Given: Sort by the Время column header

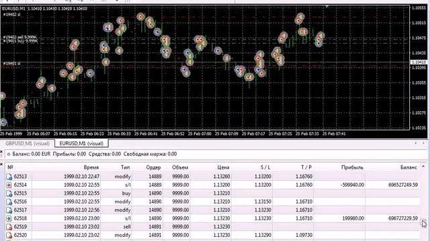Looking at the screenshot, I should (91, 167).
